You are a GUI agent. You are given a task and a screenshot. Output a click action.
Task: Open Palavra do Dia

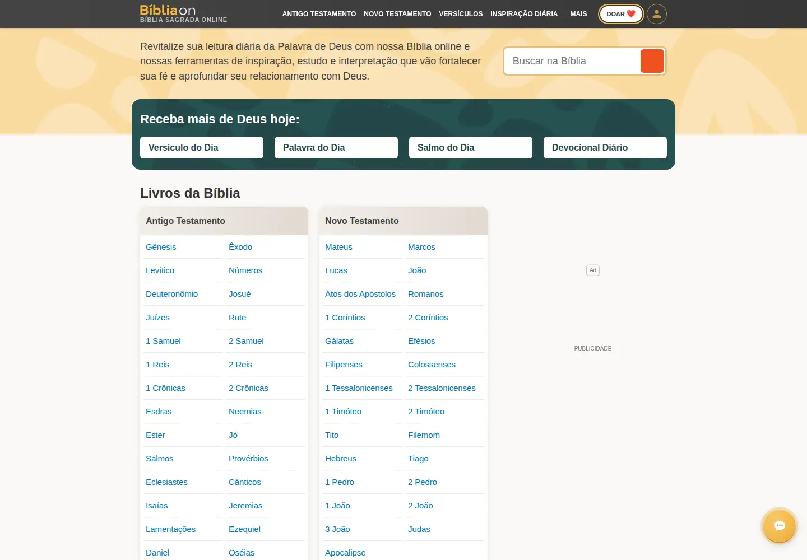[x=336, y=147]
